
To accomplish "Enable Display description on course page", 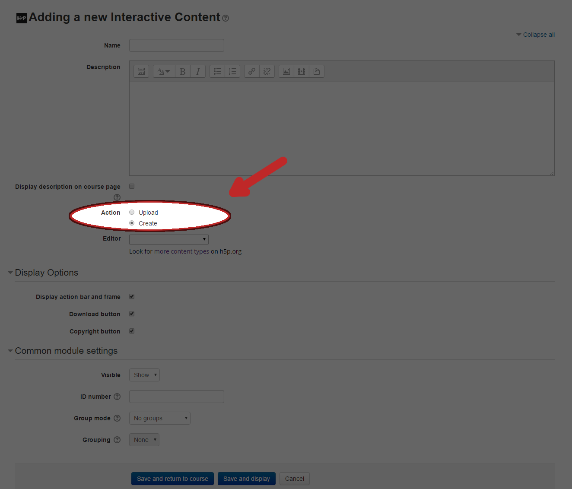I will 131,186.
